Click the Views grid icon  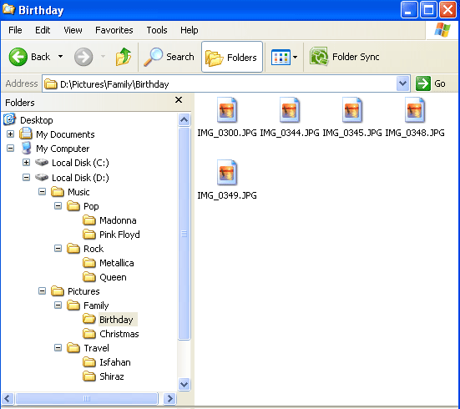pos(281,57)
